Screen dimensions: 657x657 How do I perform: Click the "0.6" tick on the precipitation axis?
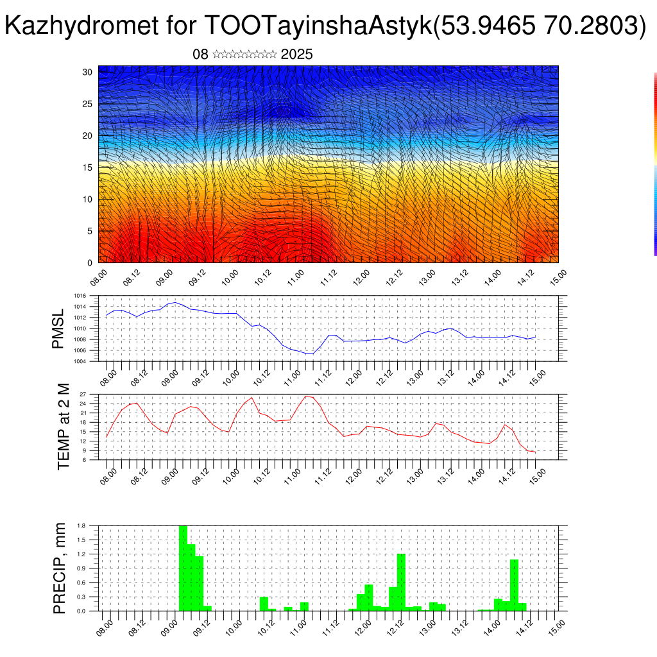point(81,583)
